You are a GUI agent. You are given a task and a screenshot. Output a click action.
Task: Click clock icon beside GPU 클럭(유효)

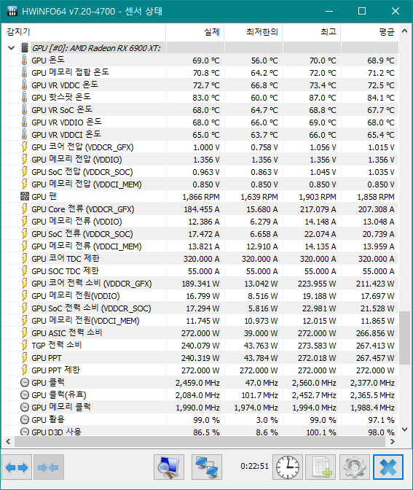[24, 395]
